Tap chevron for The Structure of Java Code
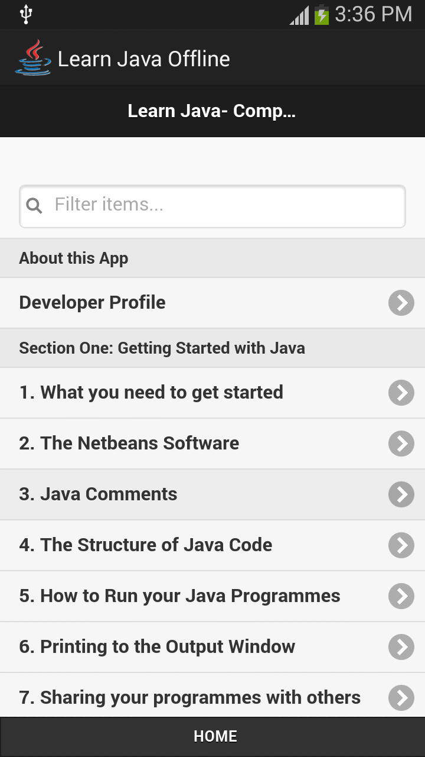This screenshot has height=757, width=425. coord(401,545)
